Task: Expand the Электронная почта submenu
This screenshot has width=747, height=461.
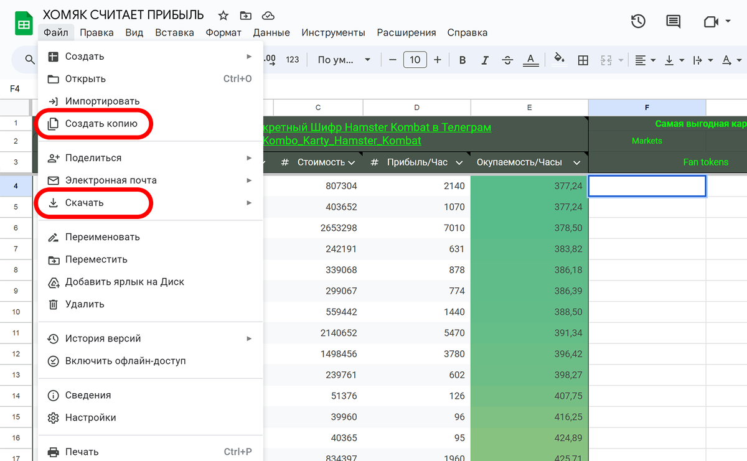Action: (151, 180)
